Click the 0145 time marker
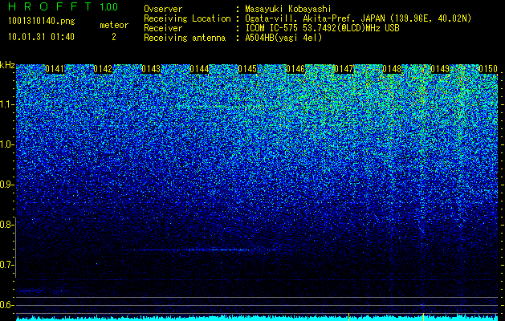This screenshot has width=505, height=321. (247, 69)
